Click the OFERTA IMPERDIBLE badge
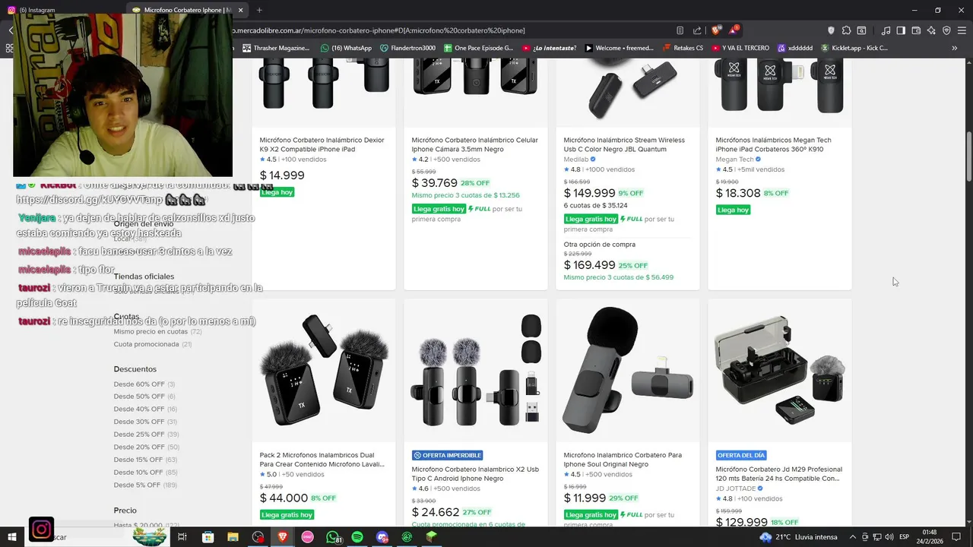The height and width of the screenshot is (547, 973). [x=448, y=455]
